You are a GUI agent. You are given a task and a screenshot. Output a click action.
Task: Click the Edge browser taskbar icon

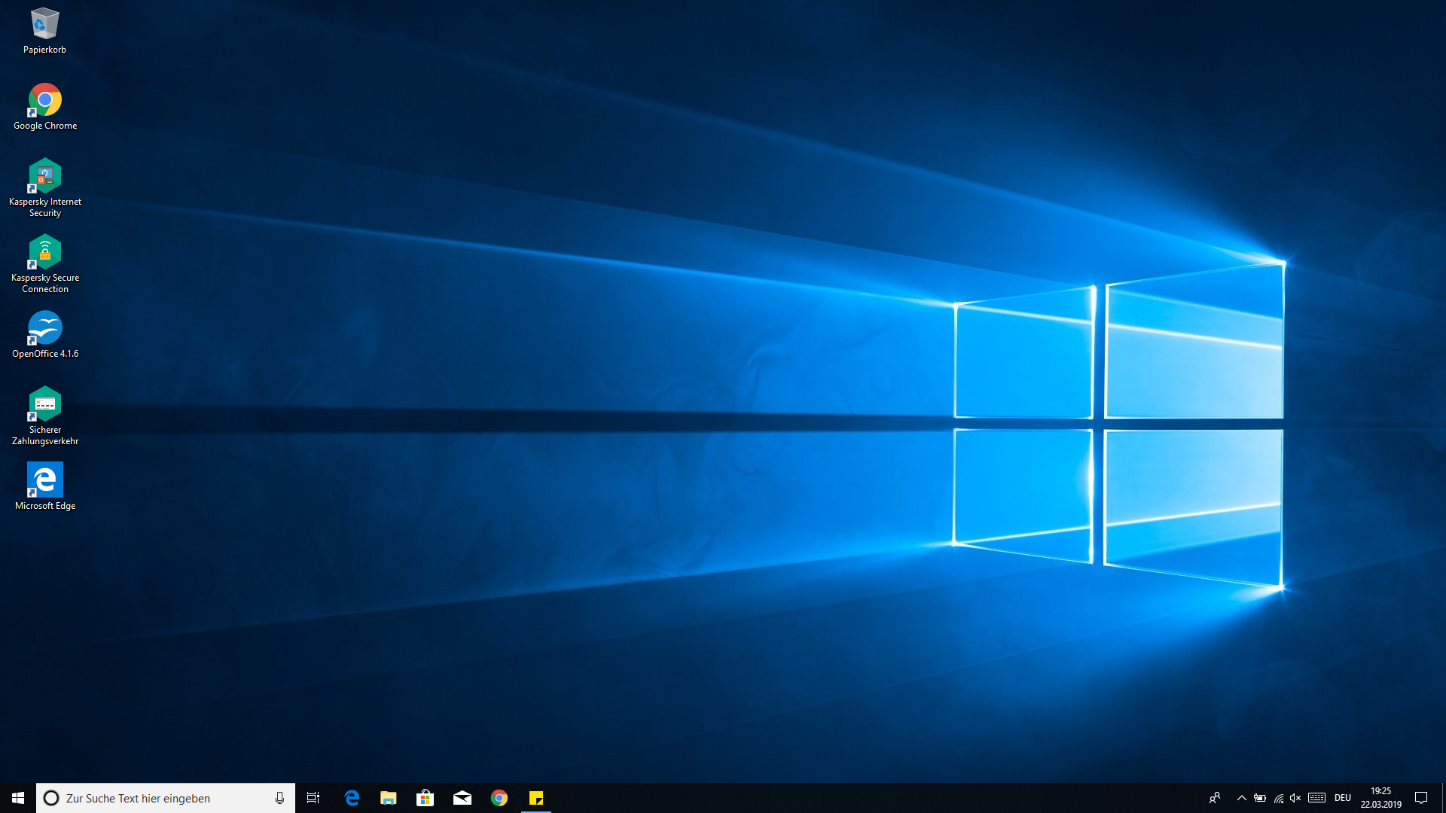pos(352,798)
